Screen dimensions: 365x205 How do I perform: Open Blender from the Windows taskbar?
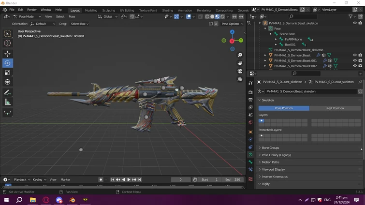(72, 200)
